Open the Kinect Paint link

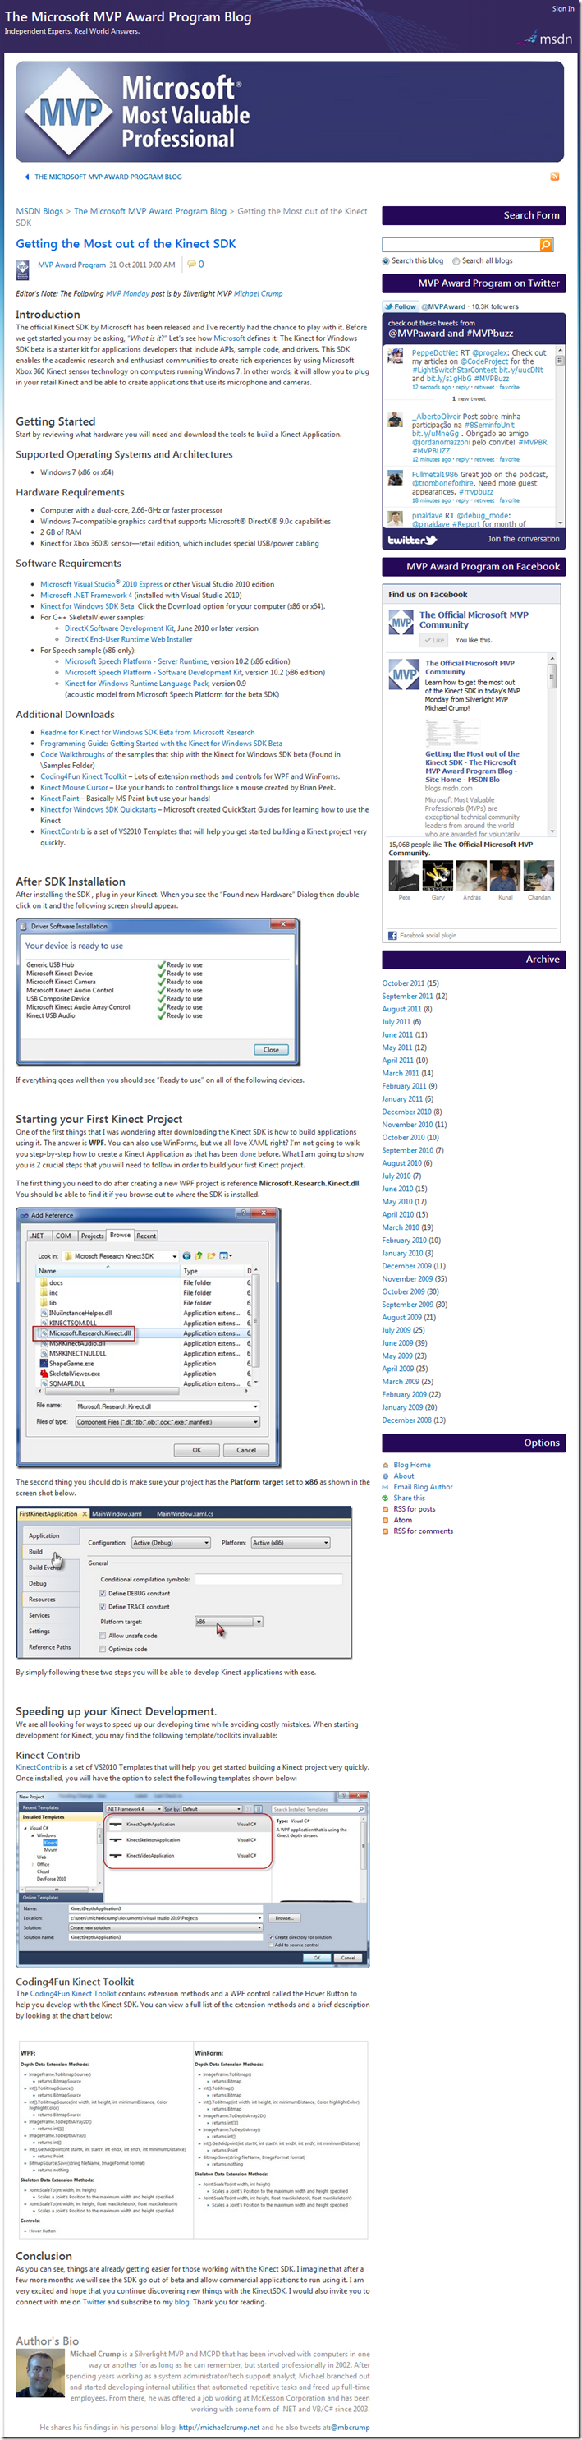coord(60,799)
